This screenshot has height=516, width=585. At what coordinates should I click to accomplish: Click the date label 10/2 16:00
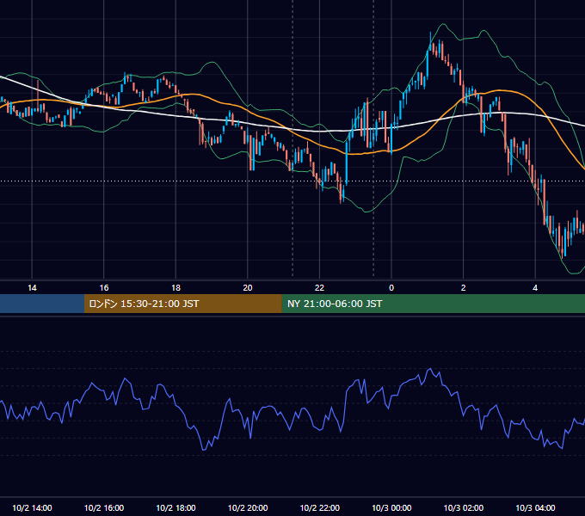[x=104, y=507]
